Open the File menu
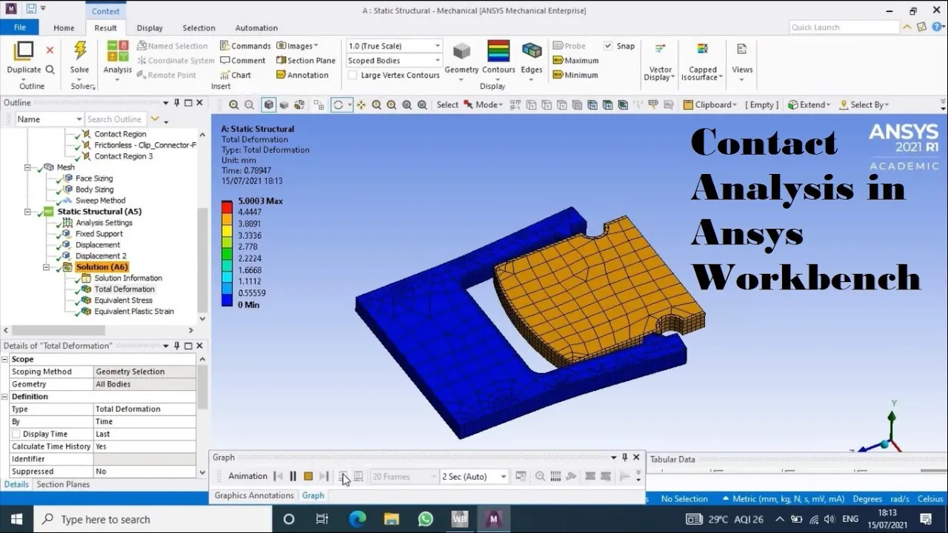The height and width of the screenshot is (533, 948). click(x=20, y=27)
